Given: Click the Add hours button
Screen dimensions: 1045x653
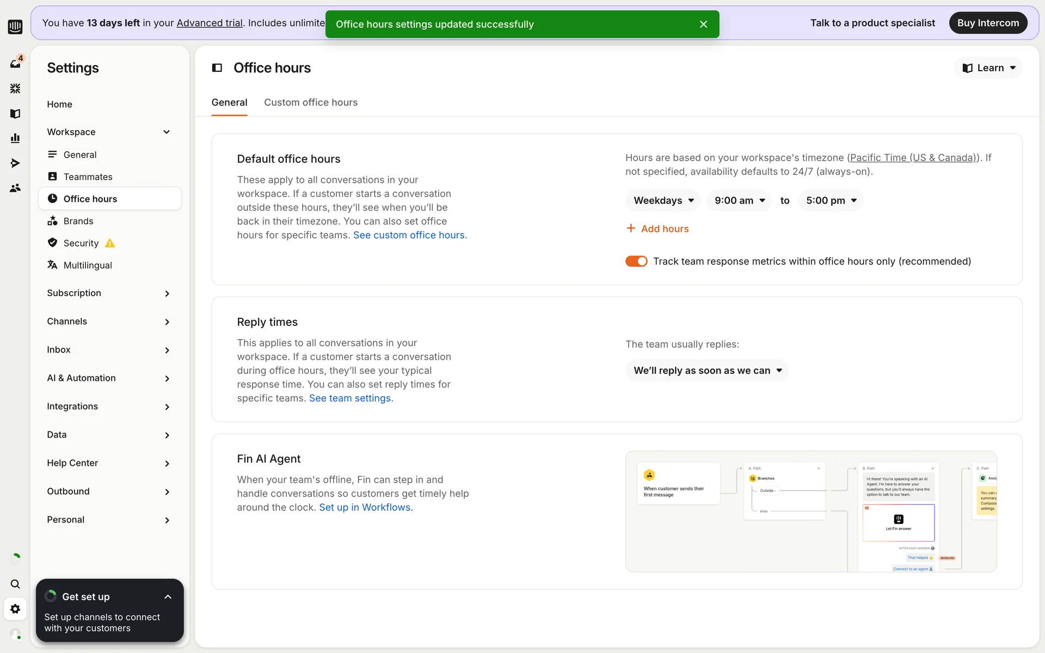Looking at the screenshot, I should tap(657, 229).
